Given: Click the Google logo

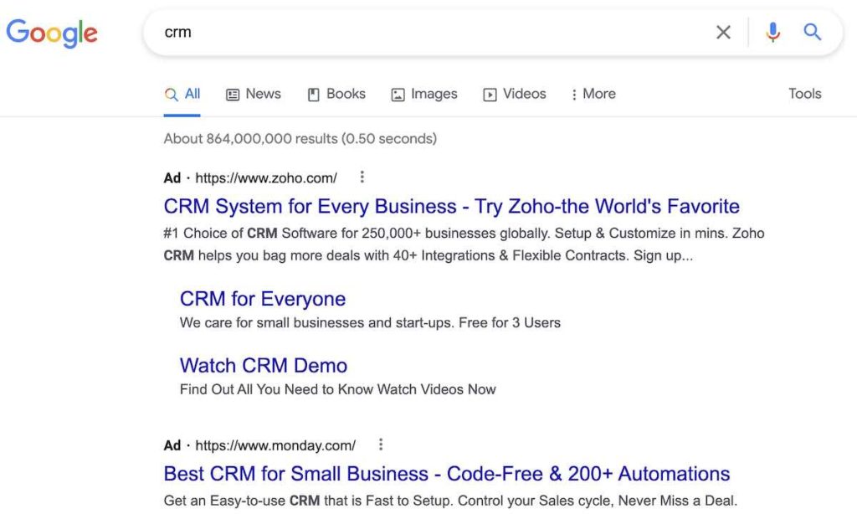Looking at the screenshot, I should tap(52, 33).
